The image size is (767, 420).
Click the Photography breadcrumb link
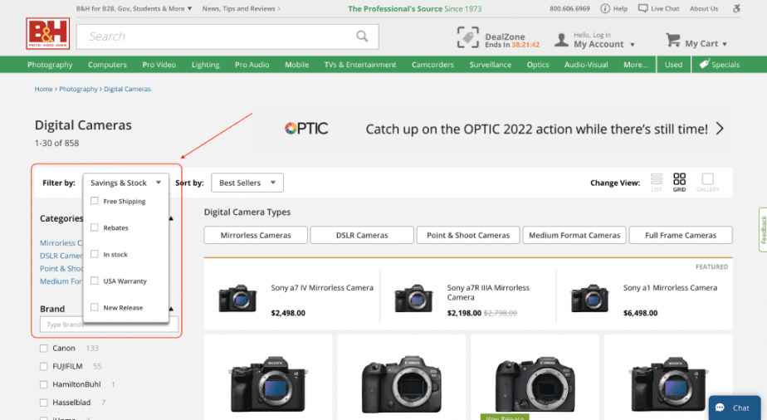(78, 89)
